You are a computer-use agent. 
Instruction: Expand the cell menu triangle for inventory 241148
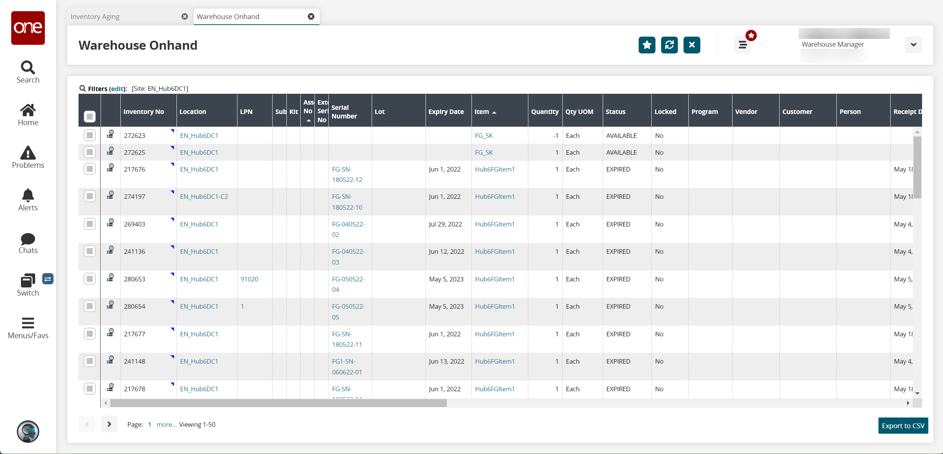pyautogui.click(x=172, y=356)
